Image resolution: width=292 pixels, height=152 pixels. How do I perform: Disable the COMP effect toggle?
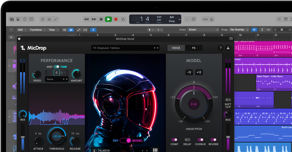[174, 140]
